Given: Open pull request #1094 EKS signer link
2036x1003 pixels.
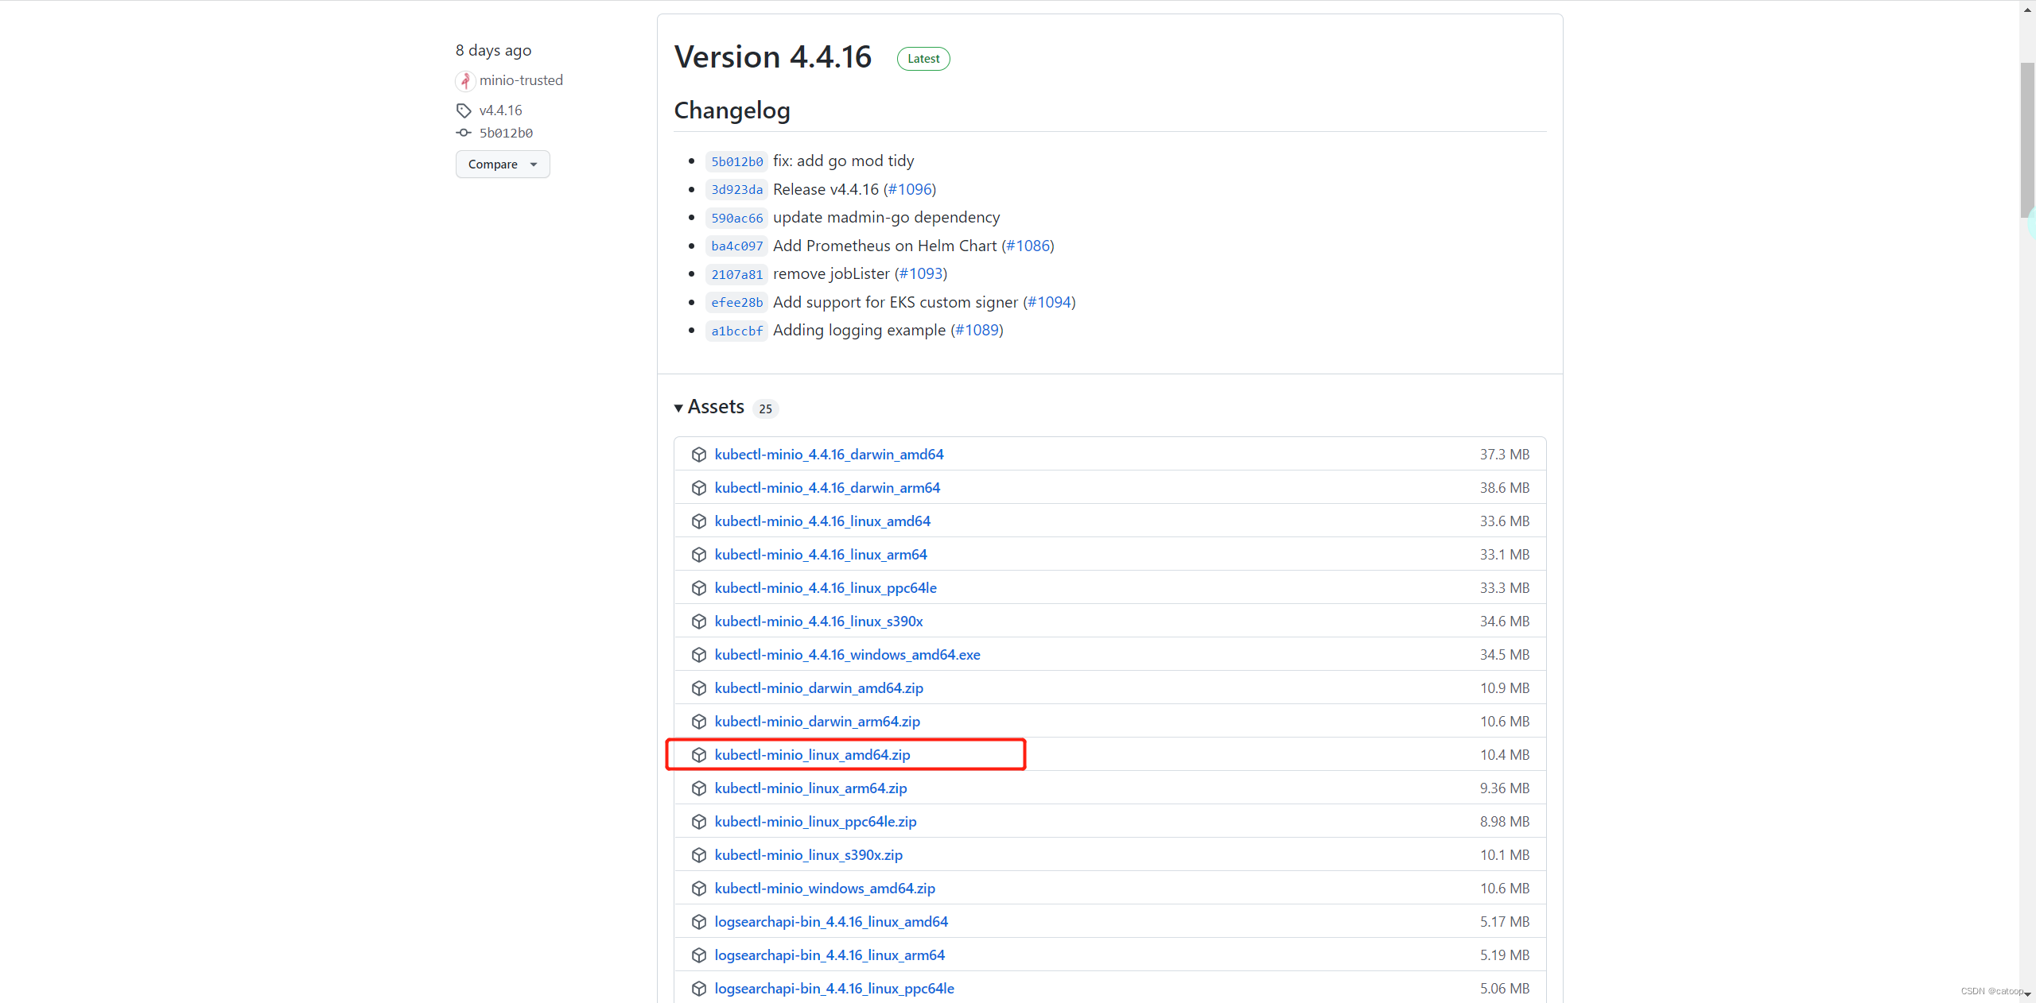Looking at the screenshot, I should [1049, 302].
